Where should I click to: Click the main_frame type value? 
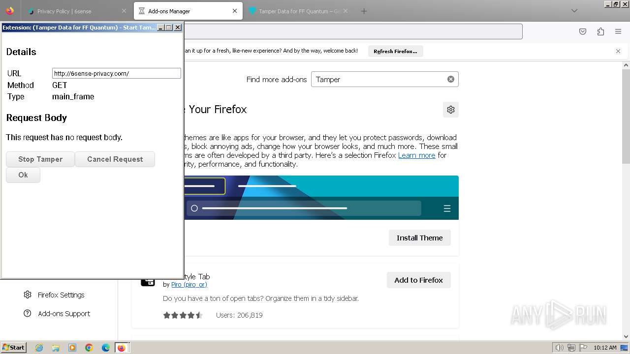[73, 97]
